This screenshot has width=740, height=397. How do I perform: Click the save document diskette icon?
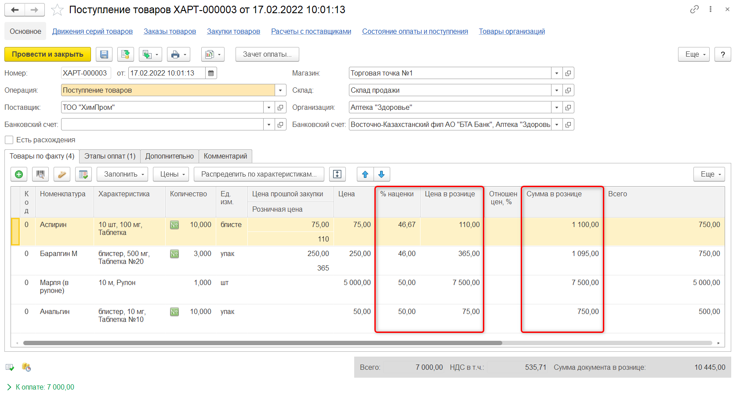coord(104,54)
